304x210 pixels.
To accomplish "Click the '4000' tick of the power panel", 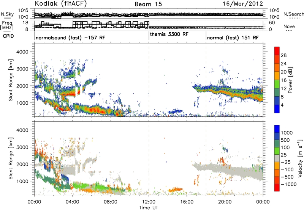I will pos(22,52).
